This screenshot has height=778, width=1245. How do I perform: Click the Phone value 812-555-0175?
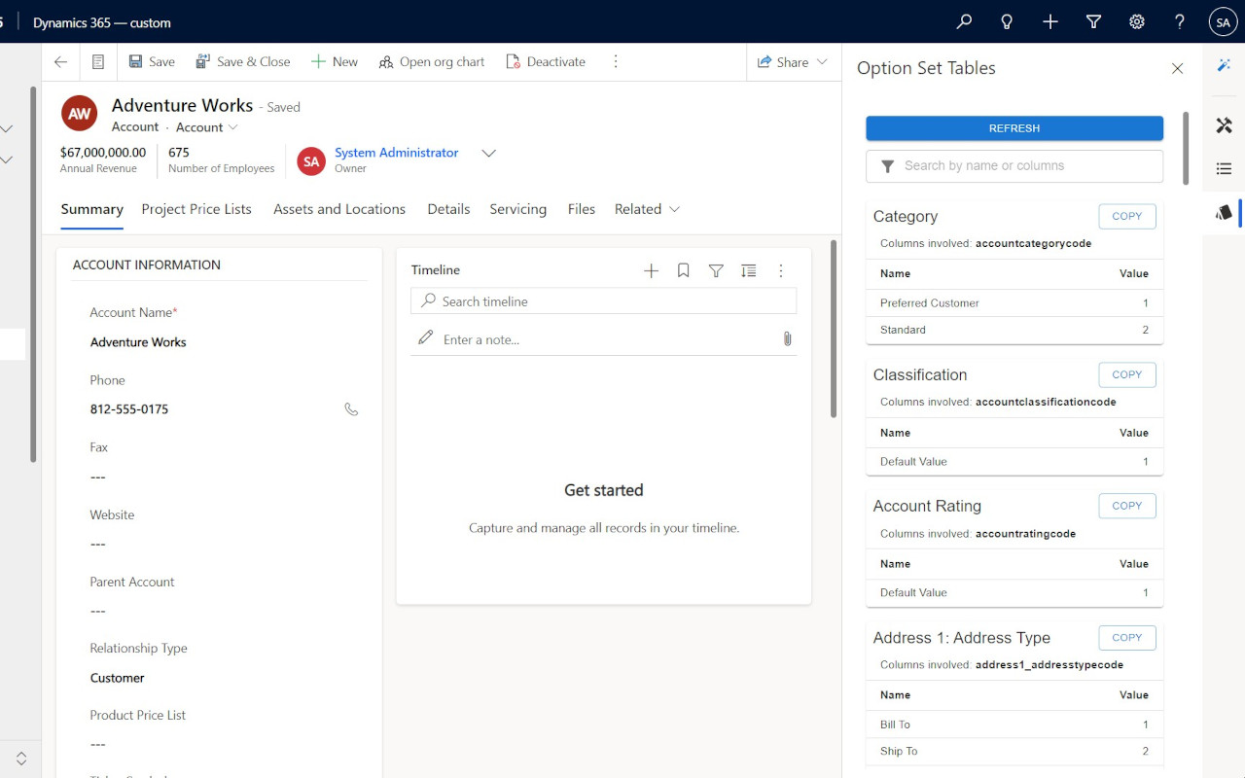129,409
